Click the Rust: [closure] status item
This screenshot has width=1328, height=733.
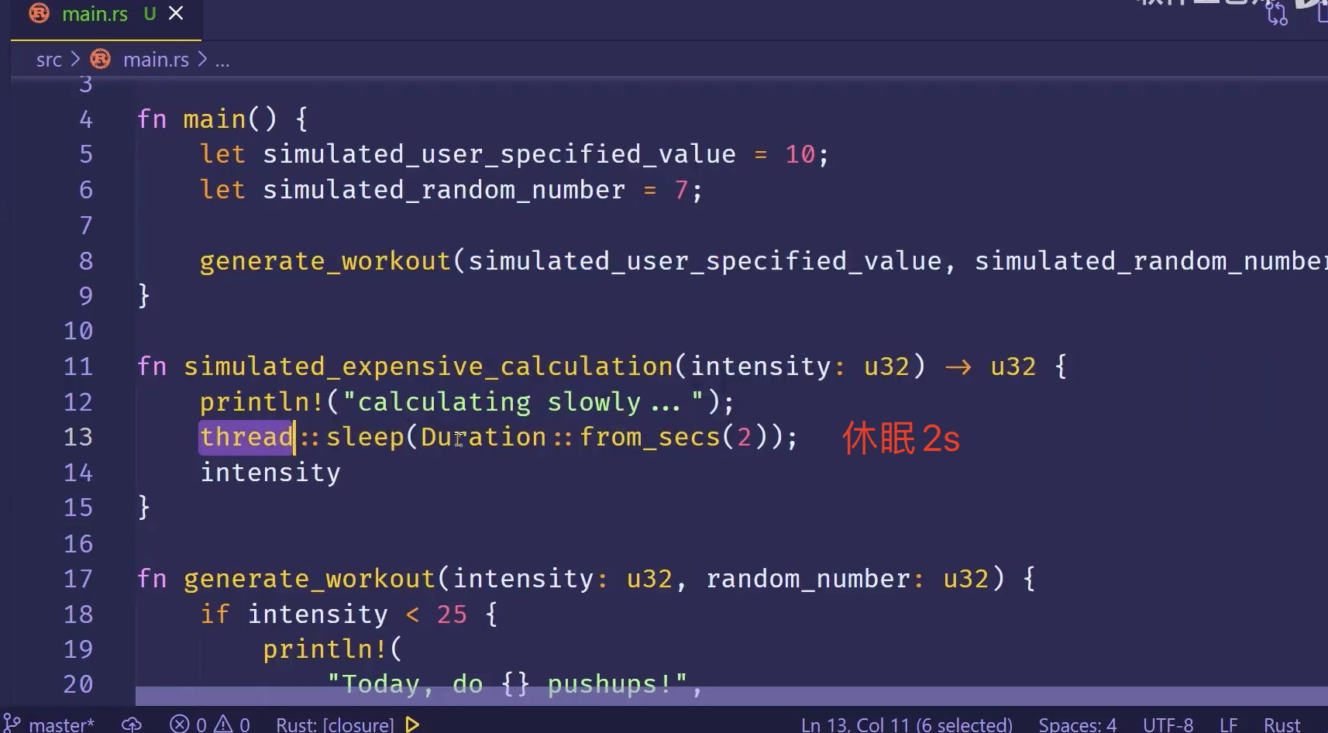pyautogui.click(x=335, y=724)
